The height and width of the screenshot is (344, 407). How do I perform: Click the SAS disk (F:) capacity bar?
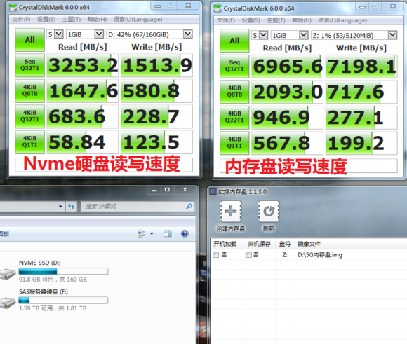point(63,300)
